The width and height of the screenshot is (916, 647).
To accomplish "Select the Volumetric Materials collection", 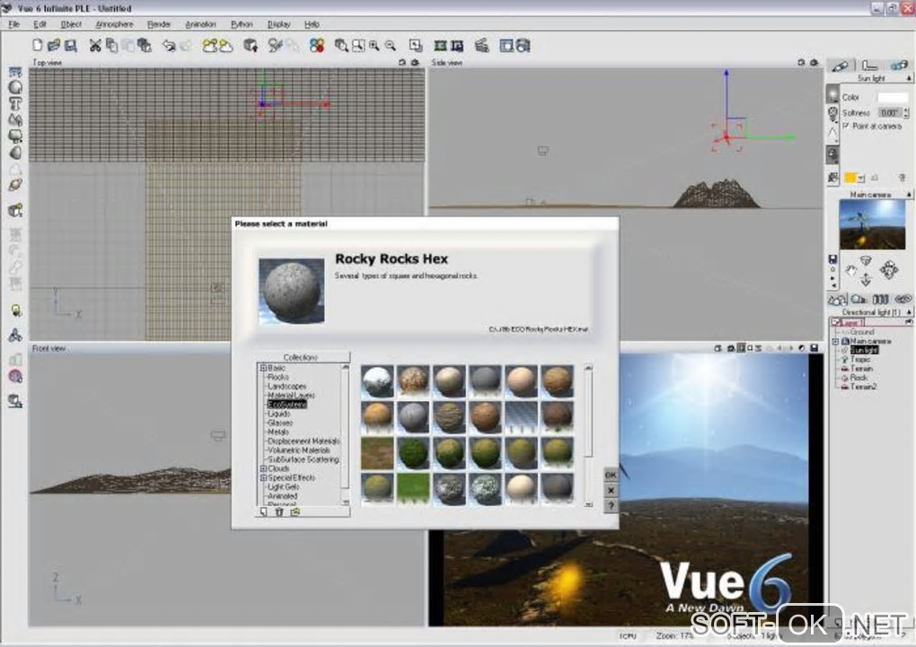I will pos(298,450).
